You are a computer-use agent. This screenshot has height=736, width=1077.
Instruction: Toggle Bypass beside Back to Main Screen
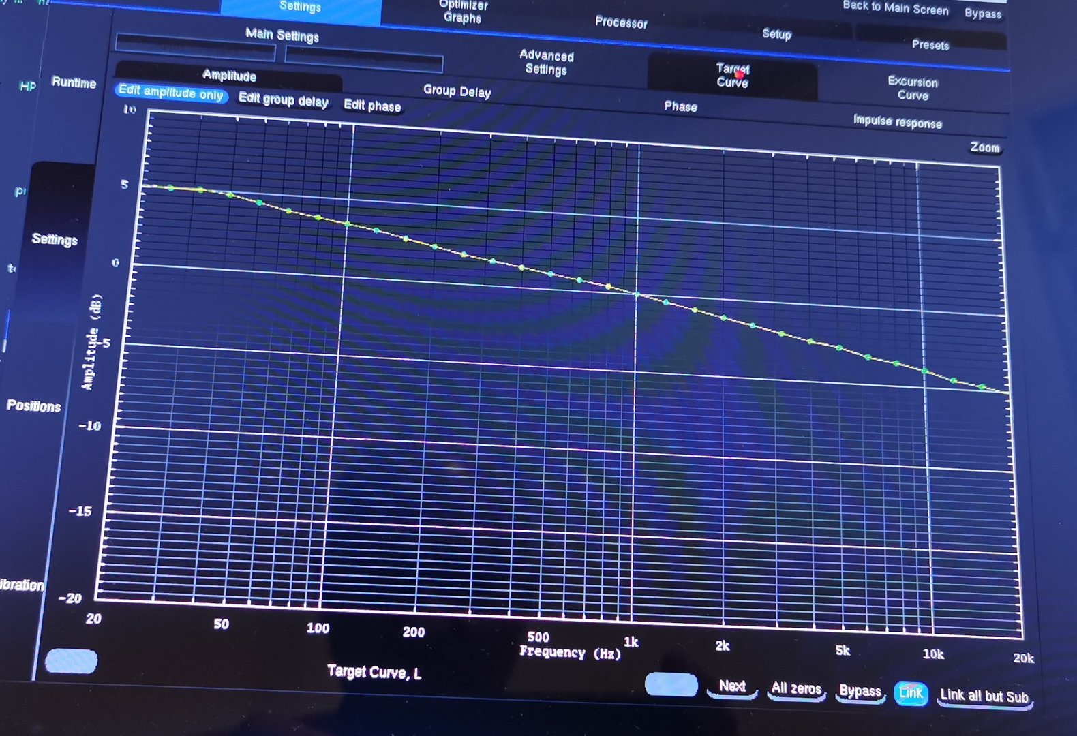983,13
